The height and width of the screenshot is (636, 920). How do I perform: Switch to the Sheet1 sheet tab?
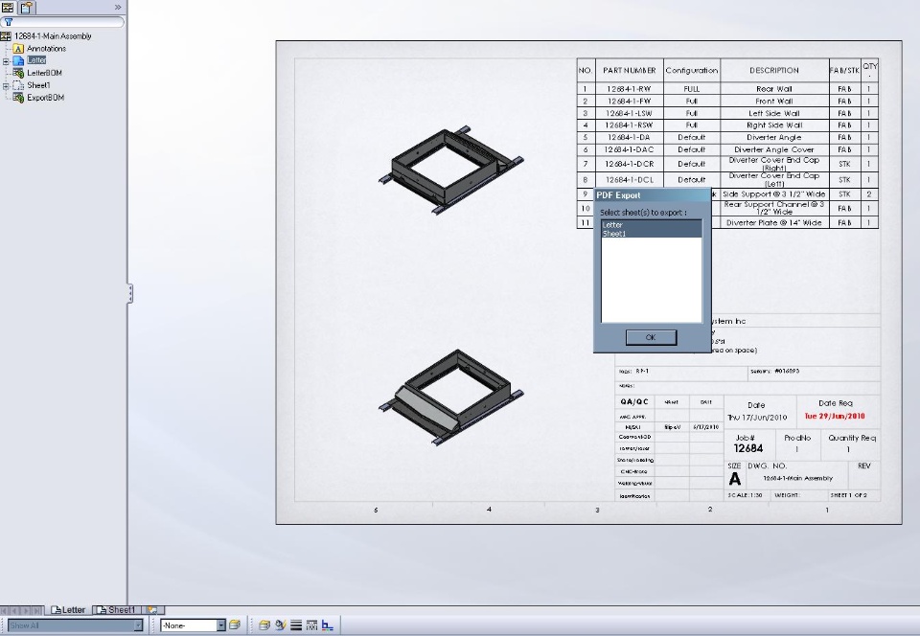[x=118, y=610]
